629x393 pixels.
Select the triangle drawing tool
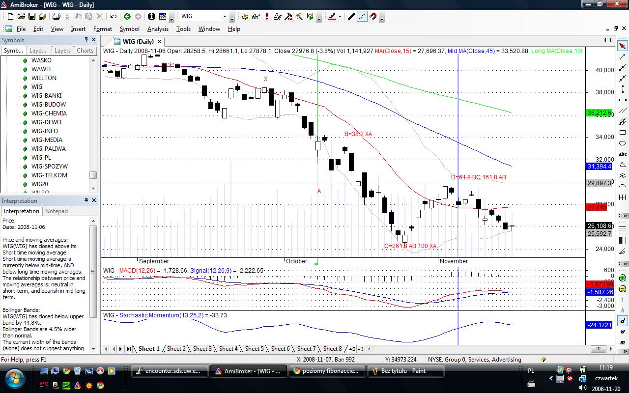click(622, 165)
